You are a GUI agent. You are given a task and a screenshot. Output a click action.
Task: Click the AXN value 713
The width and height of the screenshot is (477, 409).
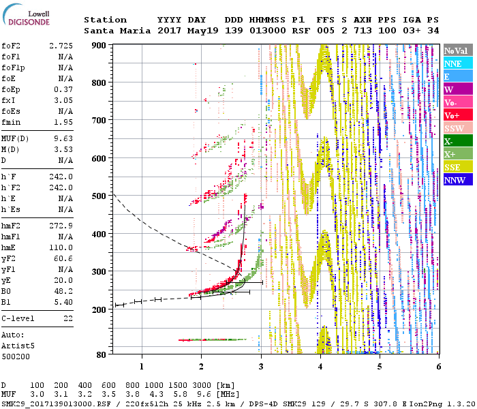click(x=363, y=31)
